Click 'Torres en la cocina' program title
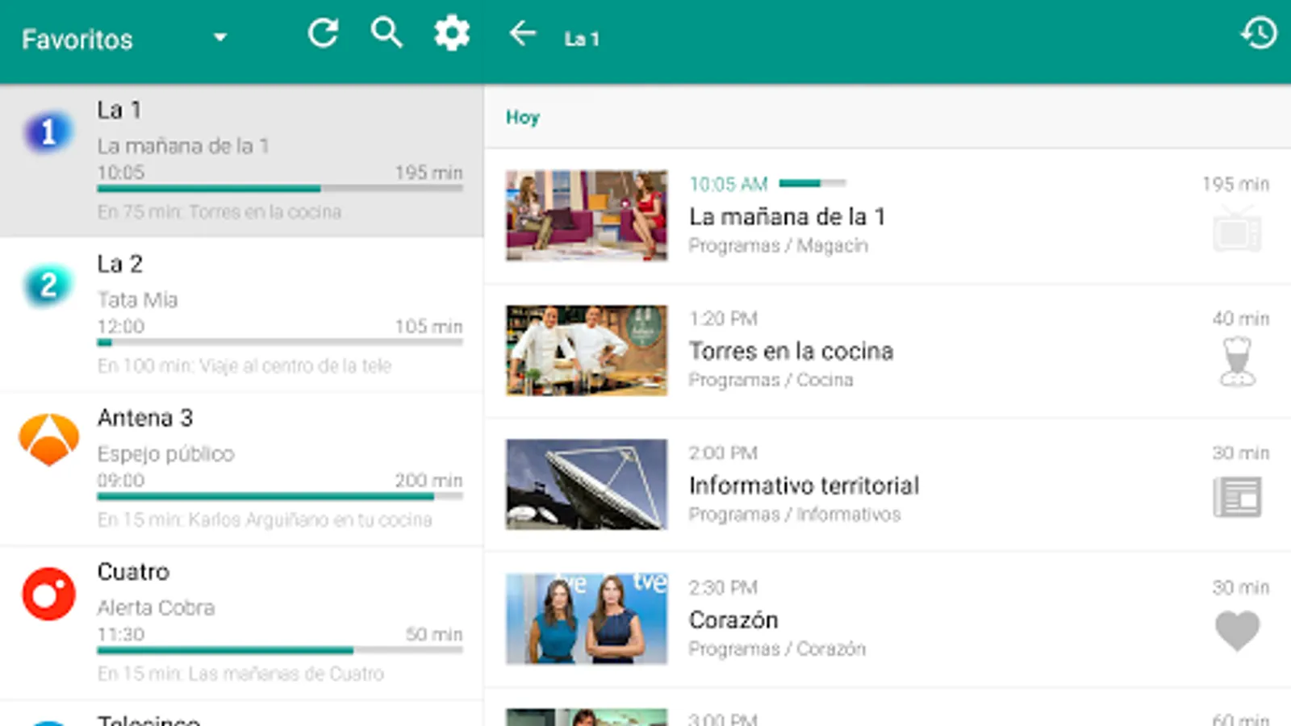The image size is (1291, 726). click(791, 351)
